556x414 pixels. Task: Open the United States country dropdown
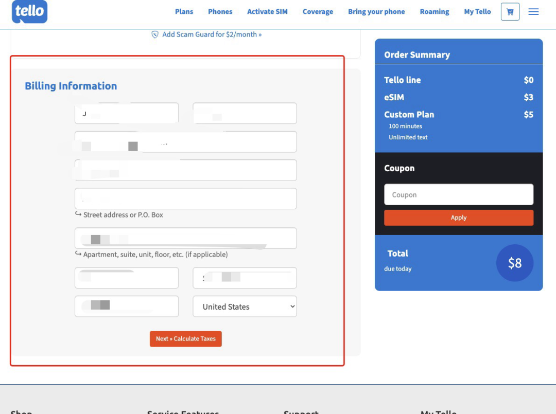pos(245,307)
